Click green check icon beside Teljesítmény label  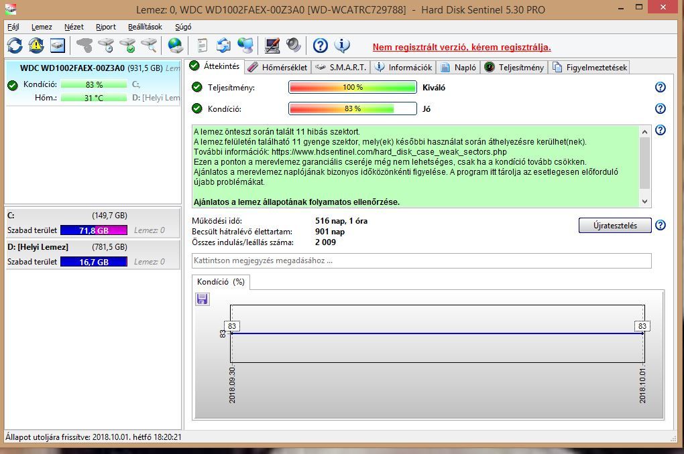pyautogui.click(x=197, y=87)
